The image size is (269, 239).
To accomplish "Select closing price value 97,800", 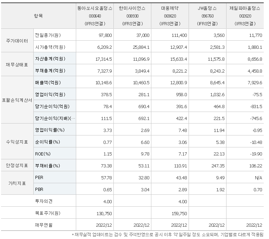I will pyautogui.click(x=105, y=35).
